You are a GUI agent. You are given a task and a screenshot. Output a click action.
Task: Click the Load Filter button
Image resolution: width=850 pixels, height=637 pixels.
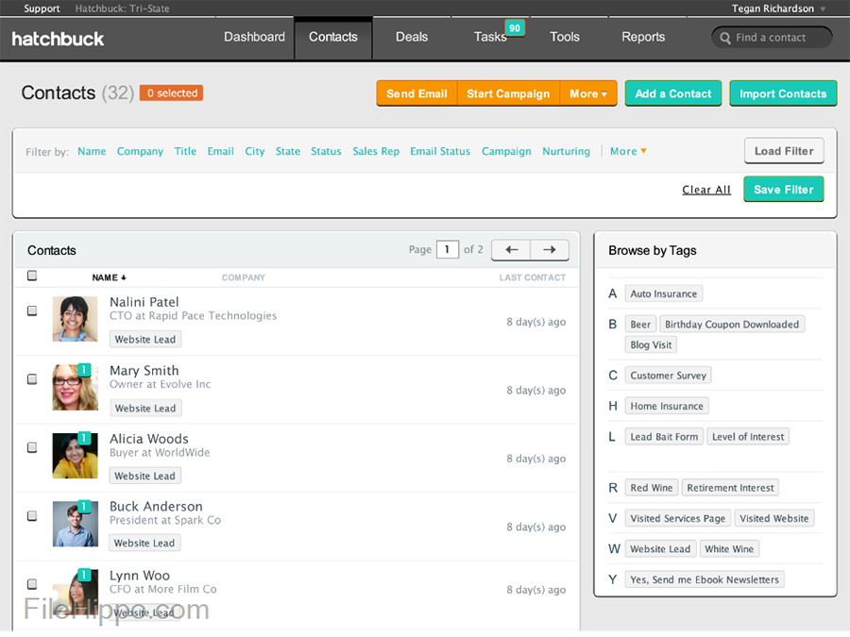click(x=784, y=151)
